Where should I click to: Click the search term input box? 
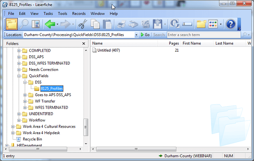click(x=204, y=35)
